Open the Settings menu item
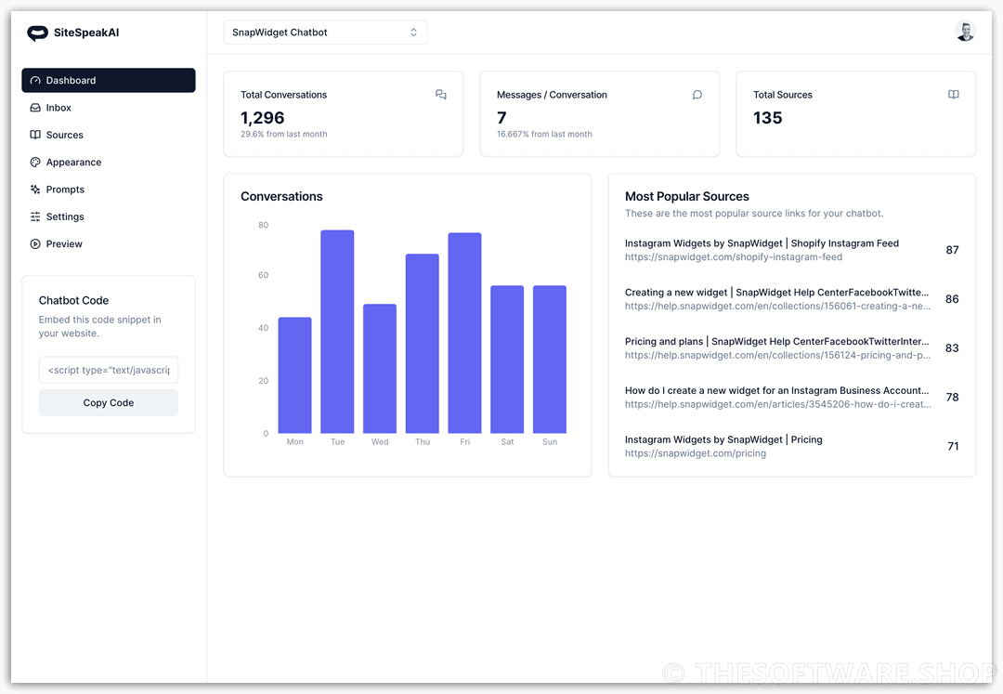The image size is (1003, 694). (x=109, y=216)
